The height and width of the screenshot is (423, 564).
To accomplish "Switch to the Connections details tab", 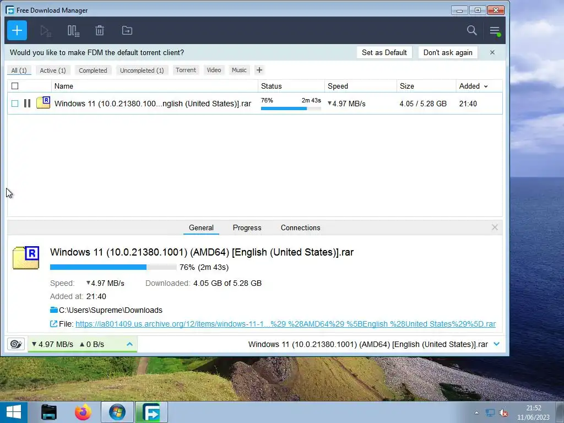I will [300, 227].
